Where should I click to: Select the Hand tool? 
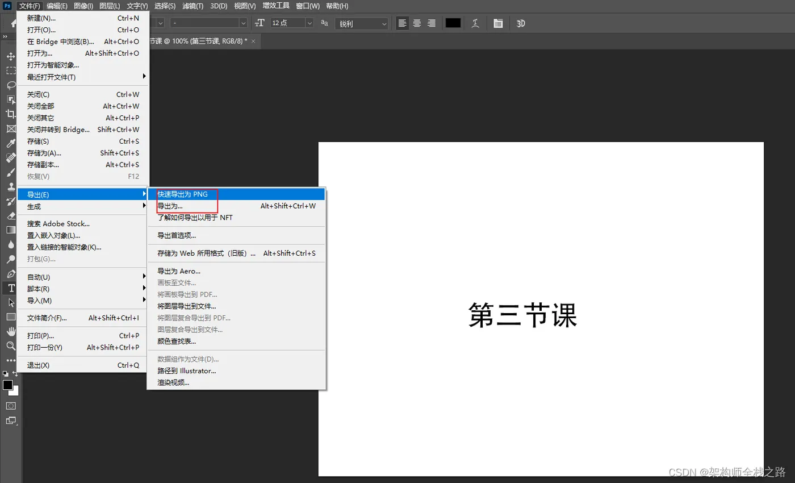click(11, 331)
